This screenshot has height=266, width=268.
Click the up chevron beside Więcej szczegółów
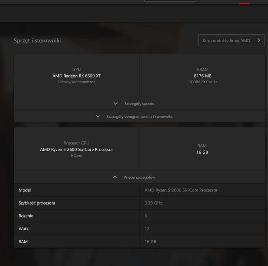click(x=115, y=177)
